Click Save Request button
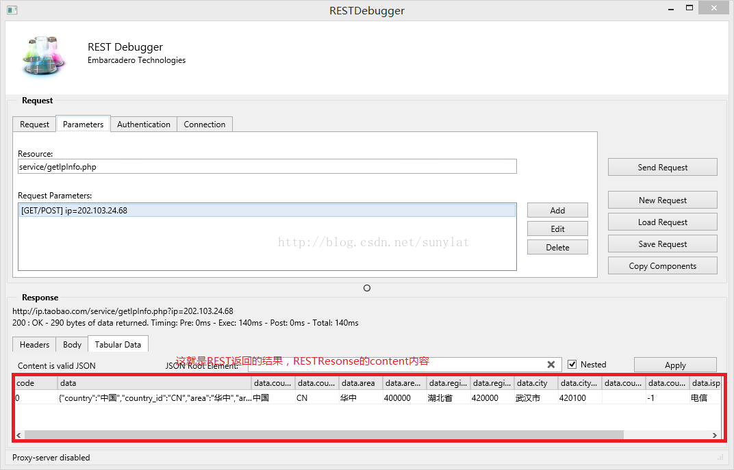Image resolution: width=734 pixels, height=470 pixels. [662, 244]
